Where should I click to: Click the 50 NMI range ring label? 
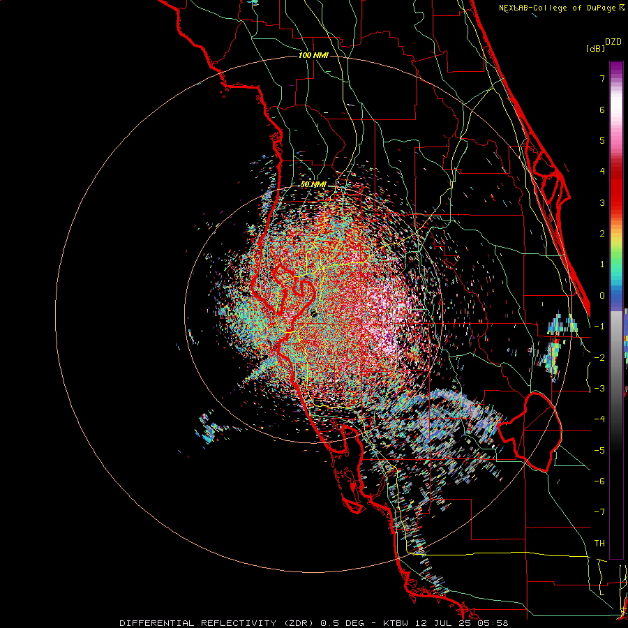point(313,184)
